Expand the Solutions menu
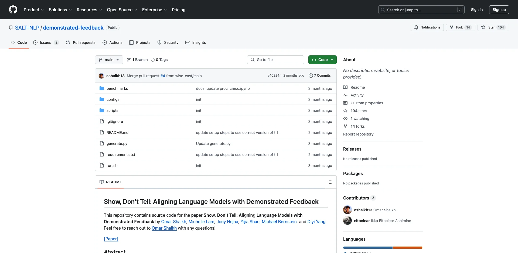 (60, 10)
